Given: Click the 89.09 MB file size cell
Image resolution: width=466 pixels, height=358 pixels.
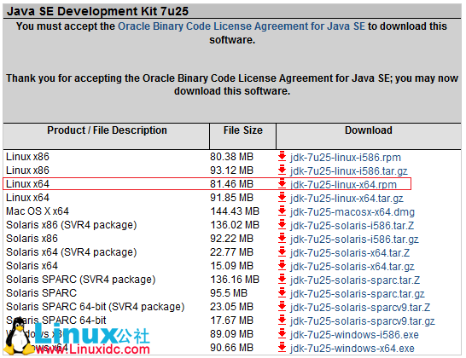Looking at the screenshot, I should coord(231,334).
